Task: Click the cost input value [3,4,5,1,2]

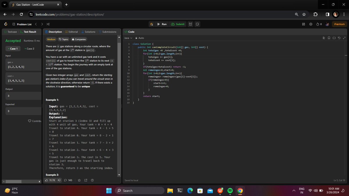Action: pos(16,80)
